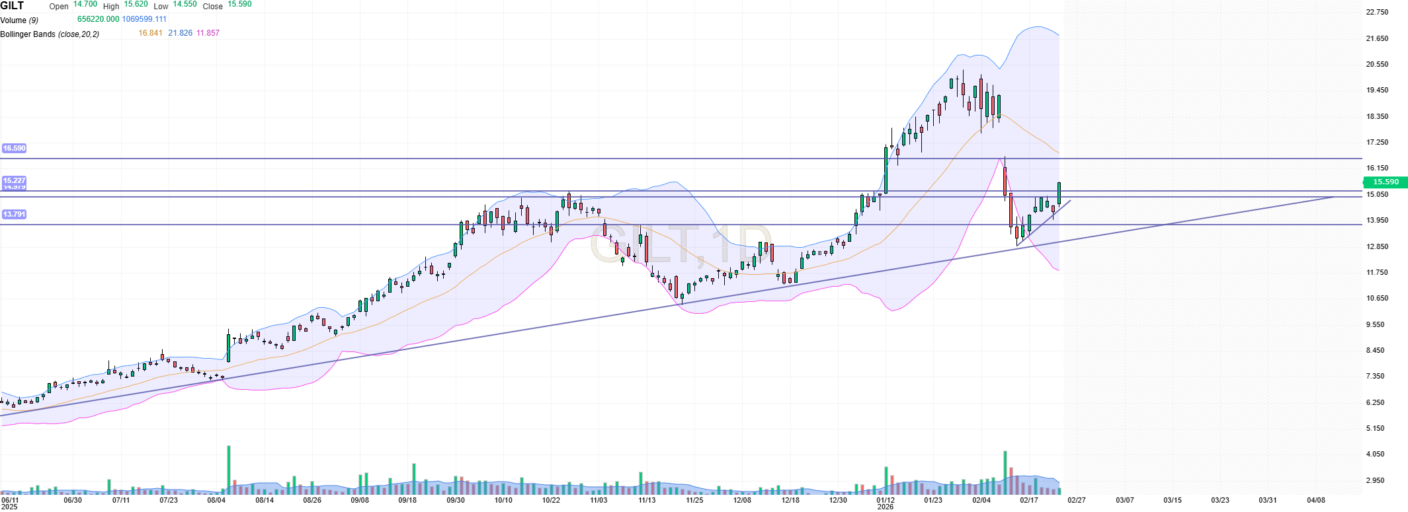Click the 01/12 2026 date axis label

pyautogui.click(x=886, y=503)
